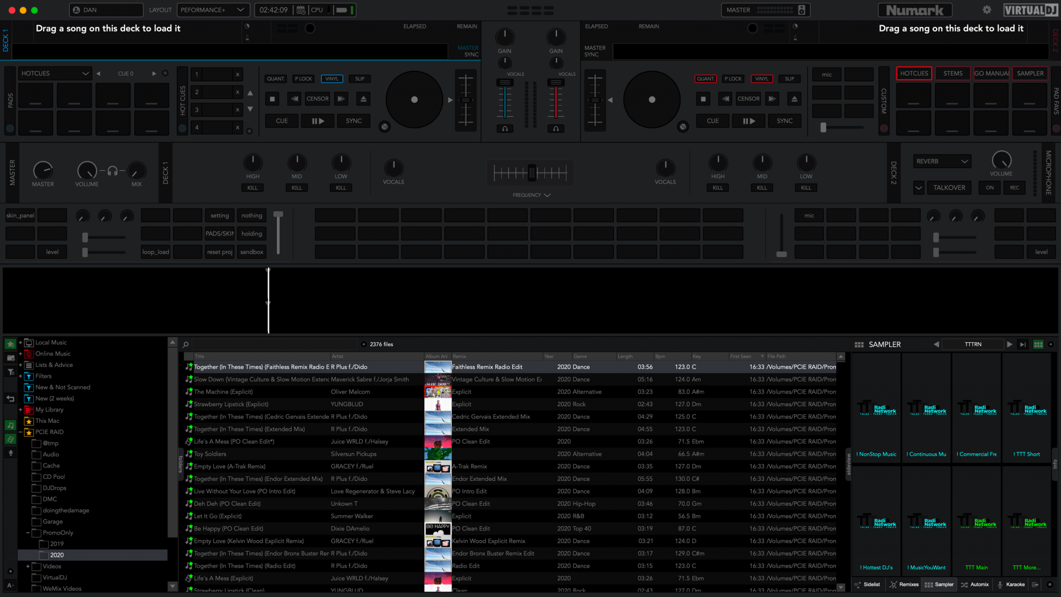Screen dimensions: 1061x597
Task: Collapse the PCIE RAID node
Action: [20, 432]
